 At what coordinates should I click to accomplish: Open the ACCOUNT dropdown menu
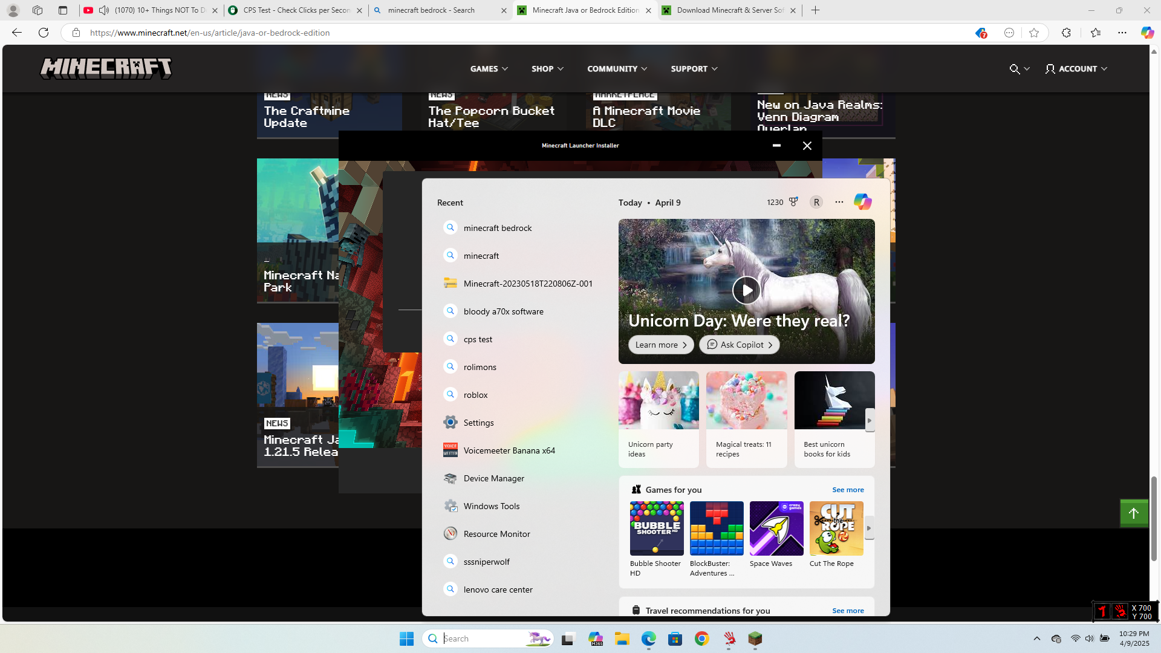[1076, 69]
